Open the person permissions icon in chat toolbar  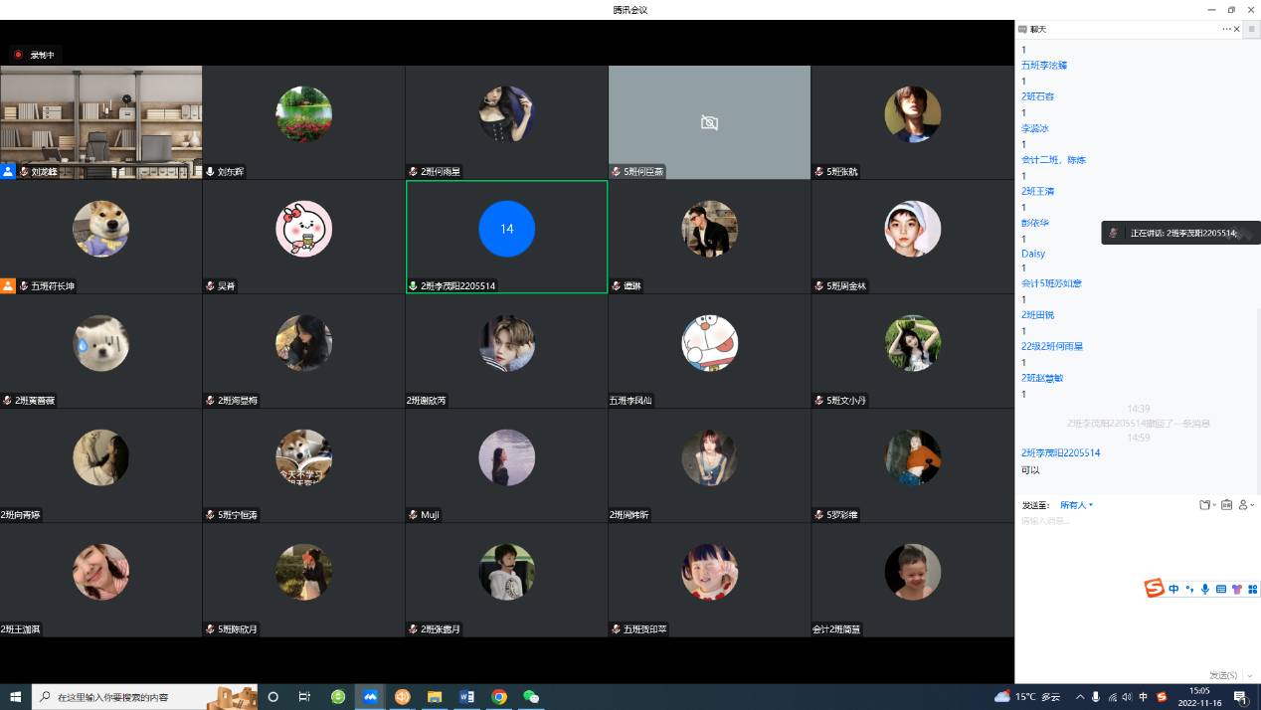[1244, 505]
